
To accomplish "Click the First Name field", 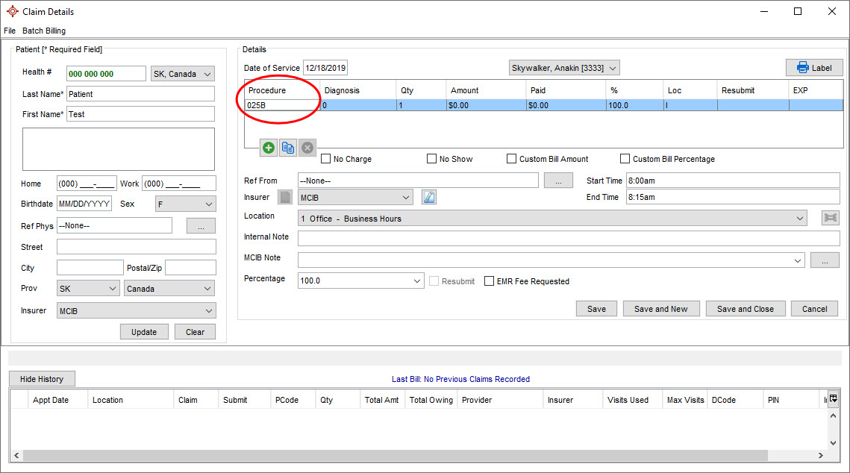I will click(140, 114).
